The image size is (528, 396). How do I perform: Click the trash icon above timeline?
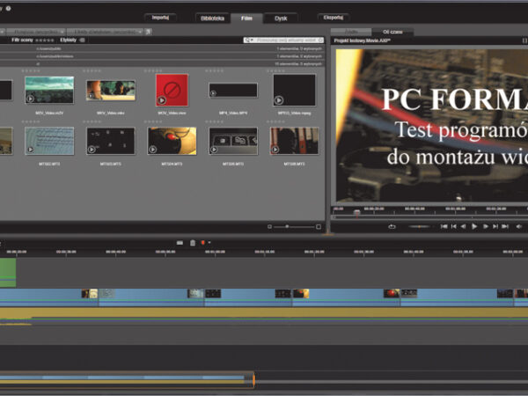click(193, 242)
